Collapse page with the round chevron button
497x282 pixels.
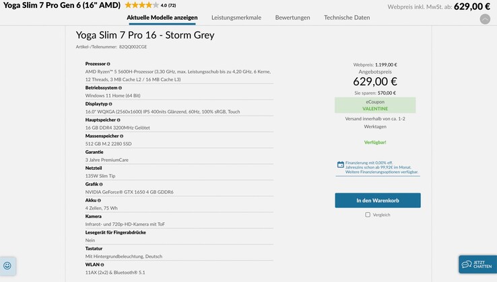[485, 19]
